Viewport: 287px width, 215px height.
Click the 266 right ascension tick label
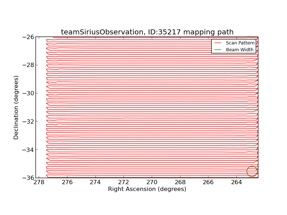click(208, 182)
